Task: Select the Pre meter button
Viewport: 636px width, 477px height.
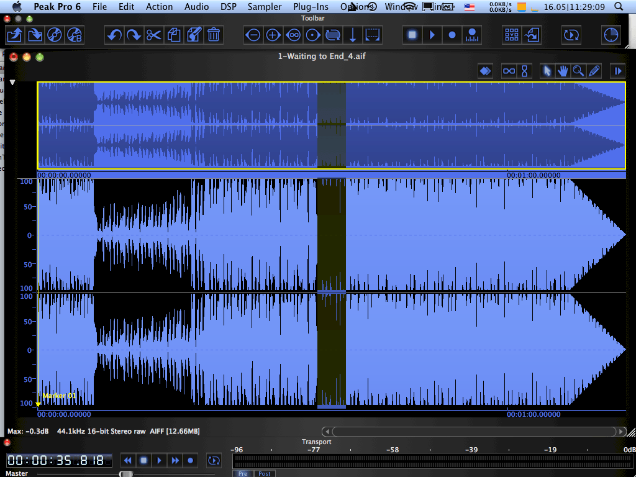Action: tap(243, 473)
